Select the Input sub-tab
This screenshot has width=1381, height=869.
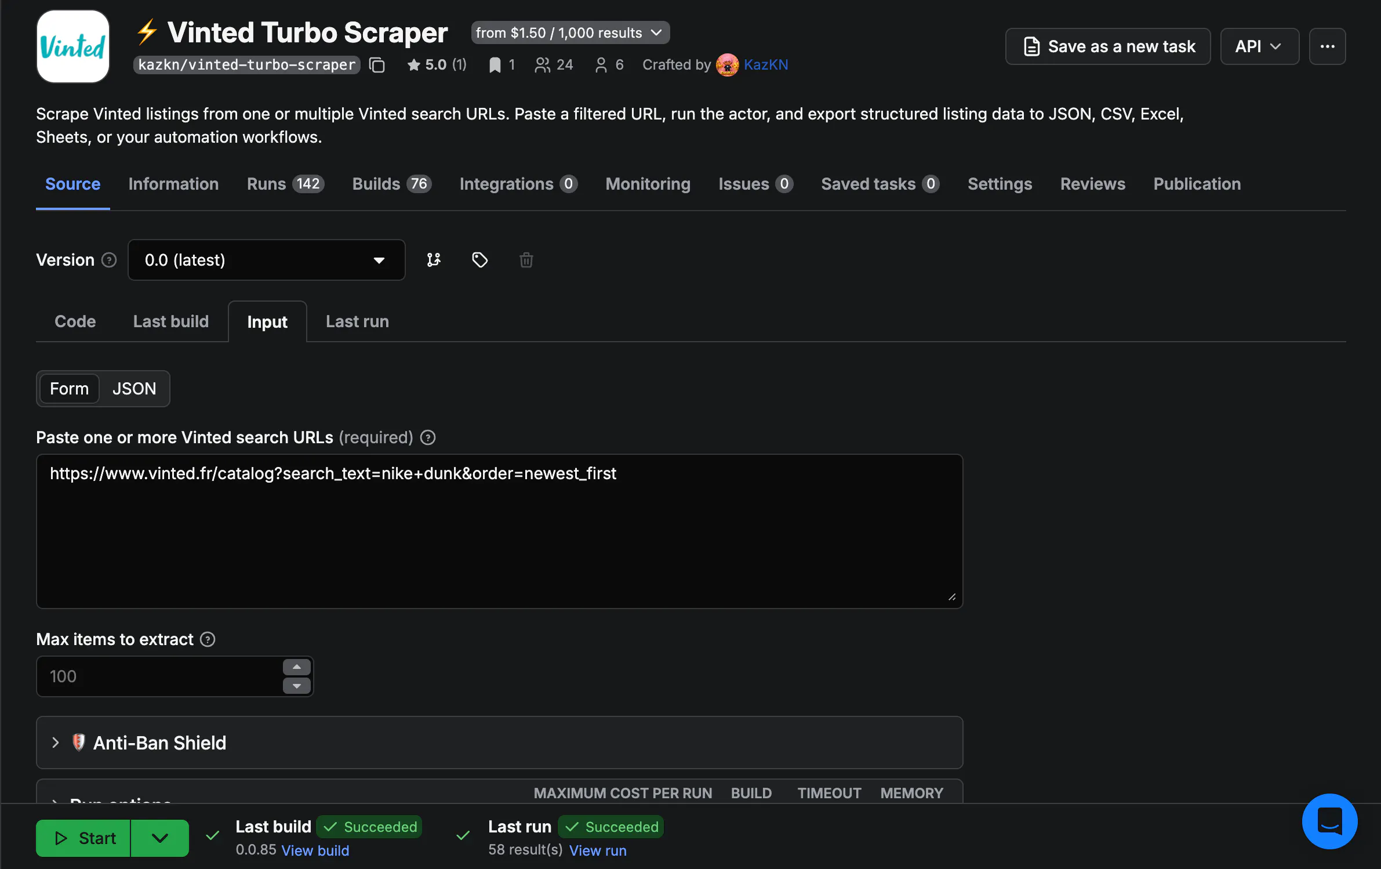pyautogui.click(x=267, y=321)
